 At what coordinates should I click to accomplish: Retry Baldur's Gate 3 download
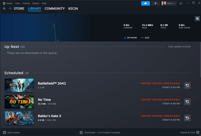coord(187,118)
